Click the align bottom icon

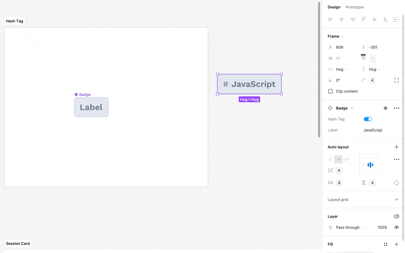pyautogui.click(x=385, y=19)
